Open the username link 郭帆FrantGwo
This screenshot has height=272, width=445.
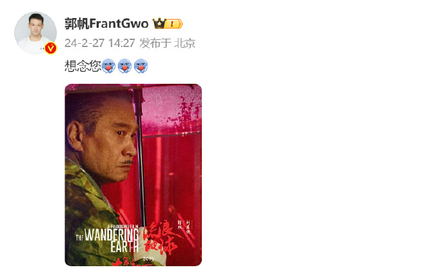(106, 23)
